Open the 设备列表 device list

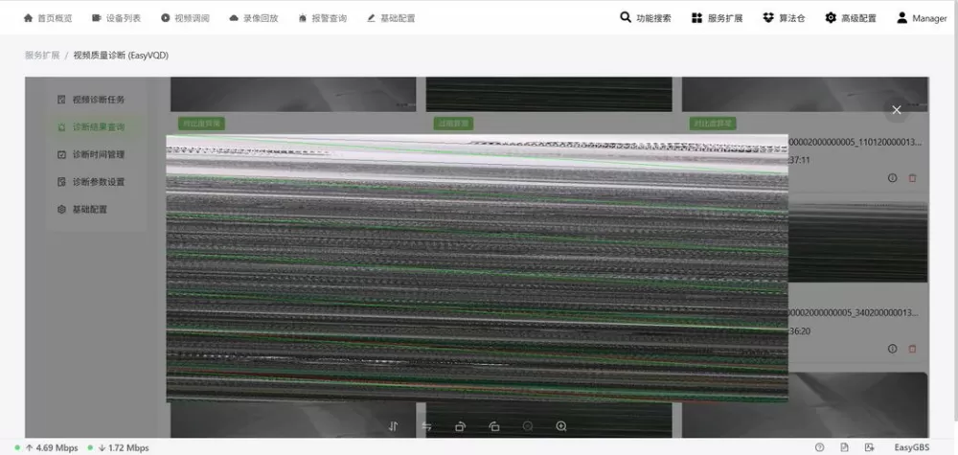point(116,18)
